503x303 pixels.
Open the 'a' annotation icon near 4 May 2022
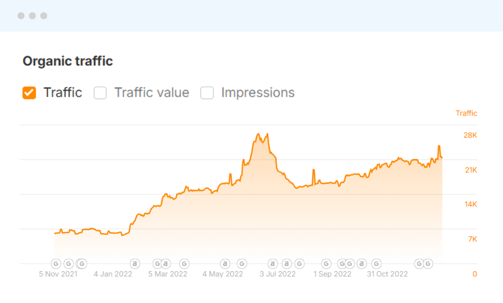coord(225,264)
